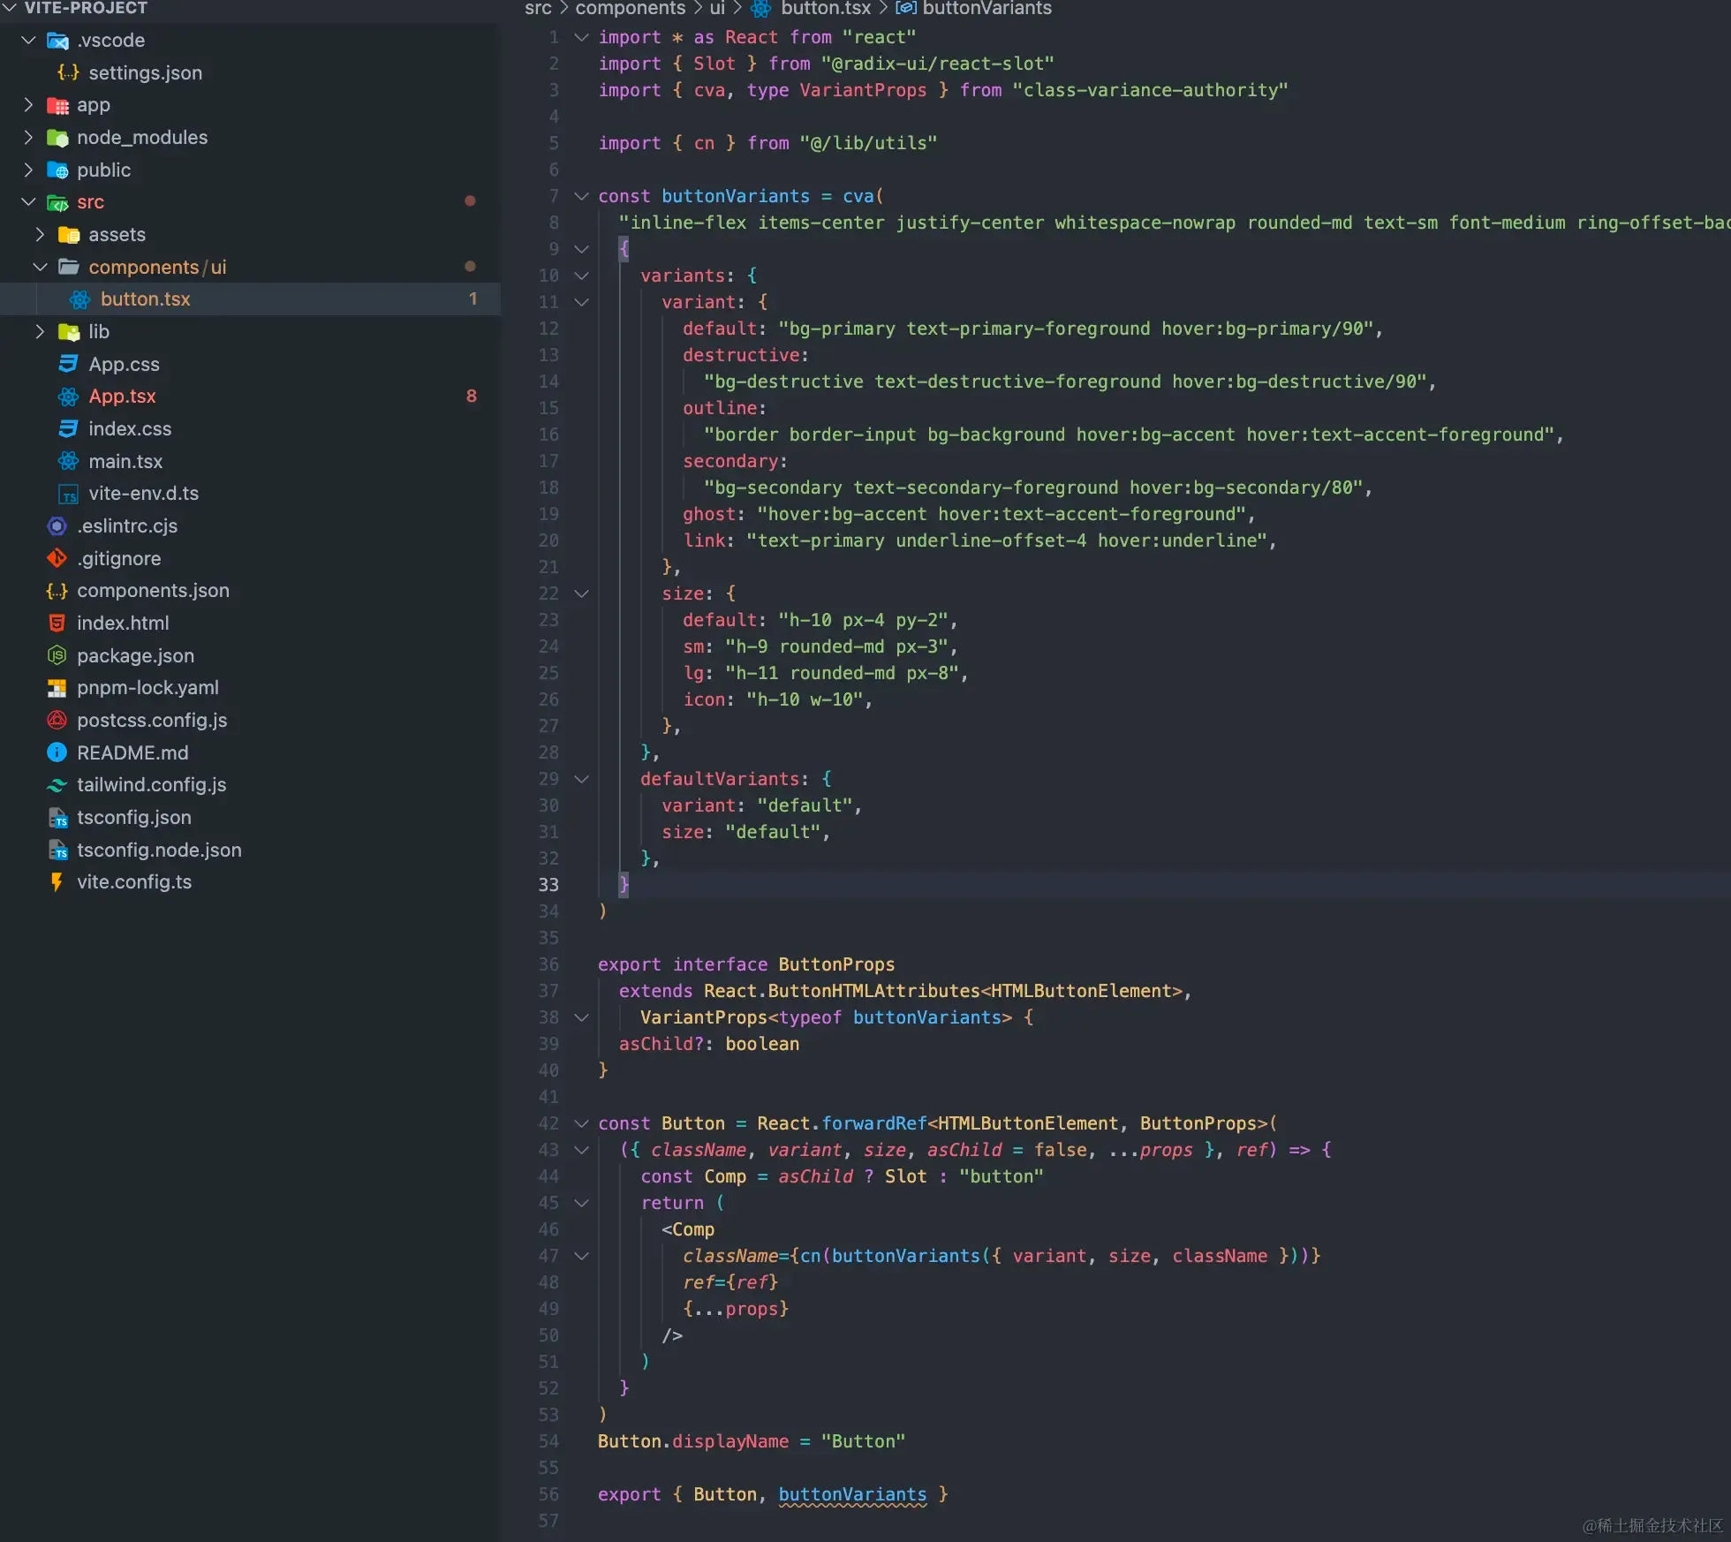This screenshot has width=1731, height=1542.
Task: Click the CSS icon beside App.css
Action: pyautogui.click(x=69, y=364)
